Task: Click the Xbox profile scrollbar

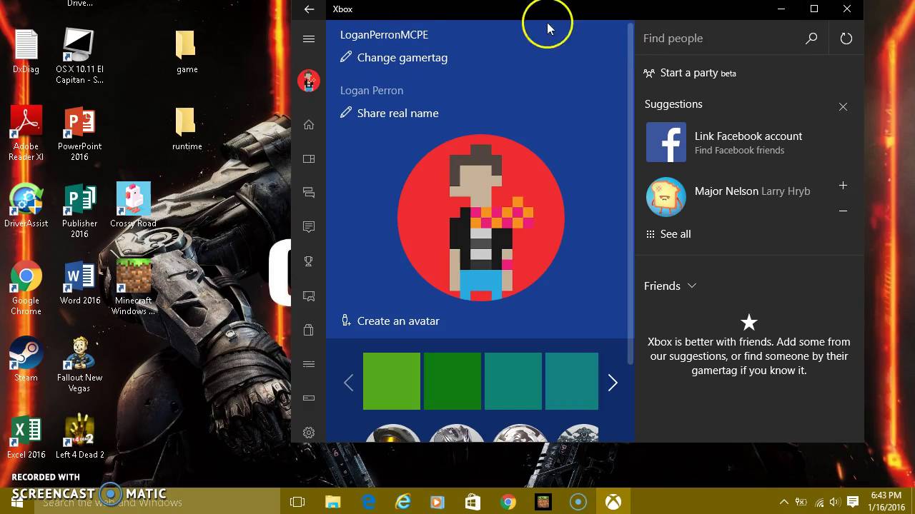Action: 630,193
